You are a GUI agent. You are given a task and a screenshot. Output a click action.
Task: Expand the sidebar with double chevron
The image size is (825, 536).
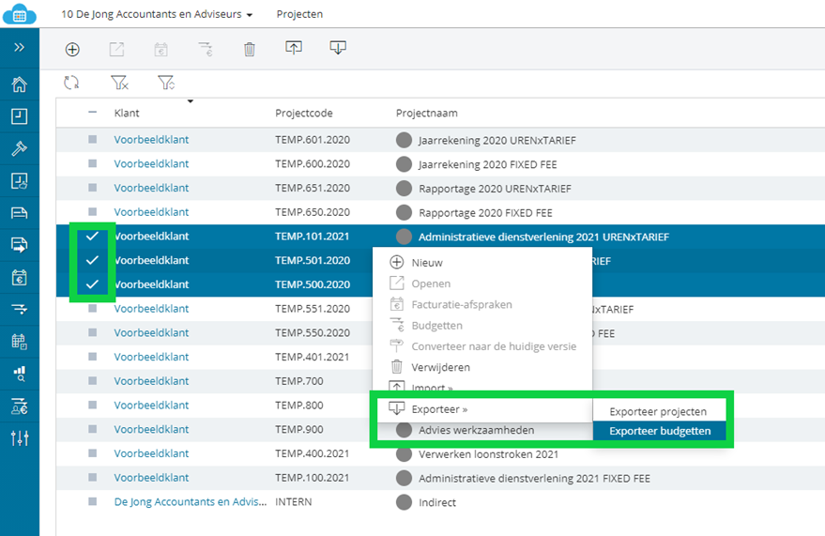(x=20, y=47)
